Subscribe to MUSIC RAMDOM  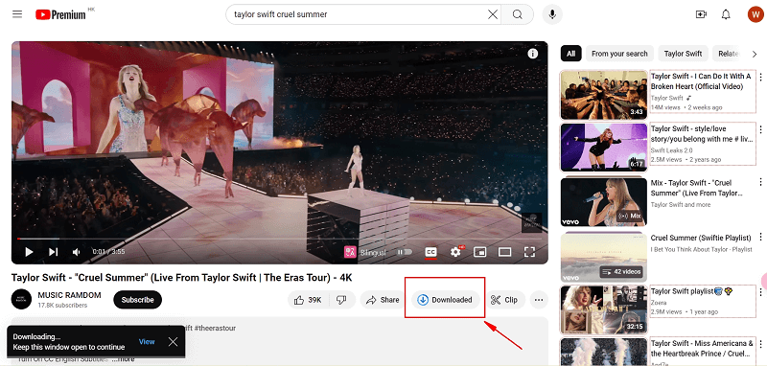click(137, 300)
